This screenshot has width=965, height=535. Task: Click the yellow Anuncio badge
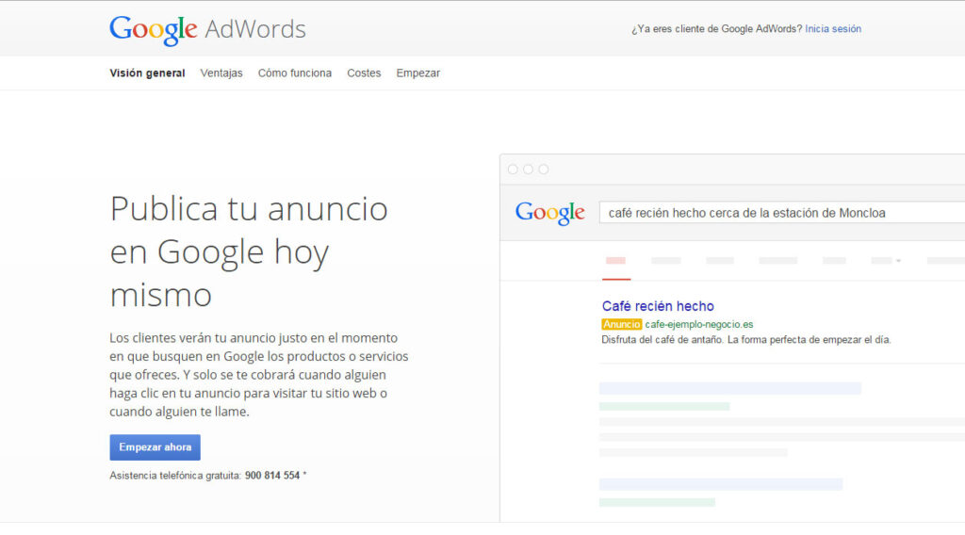622,324
